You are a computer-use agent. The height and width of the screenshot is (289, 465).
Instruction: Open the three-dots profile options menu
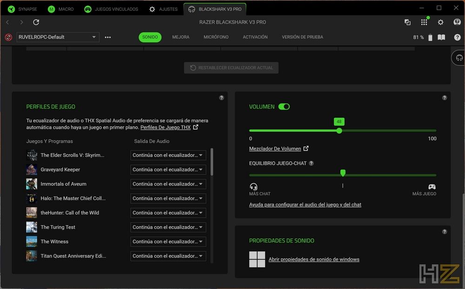(x=108, y=37)
